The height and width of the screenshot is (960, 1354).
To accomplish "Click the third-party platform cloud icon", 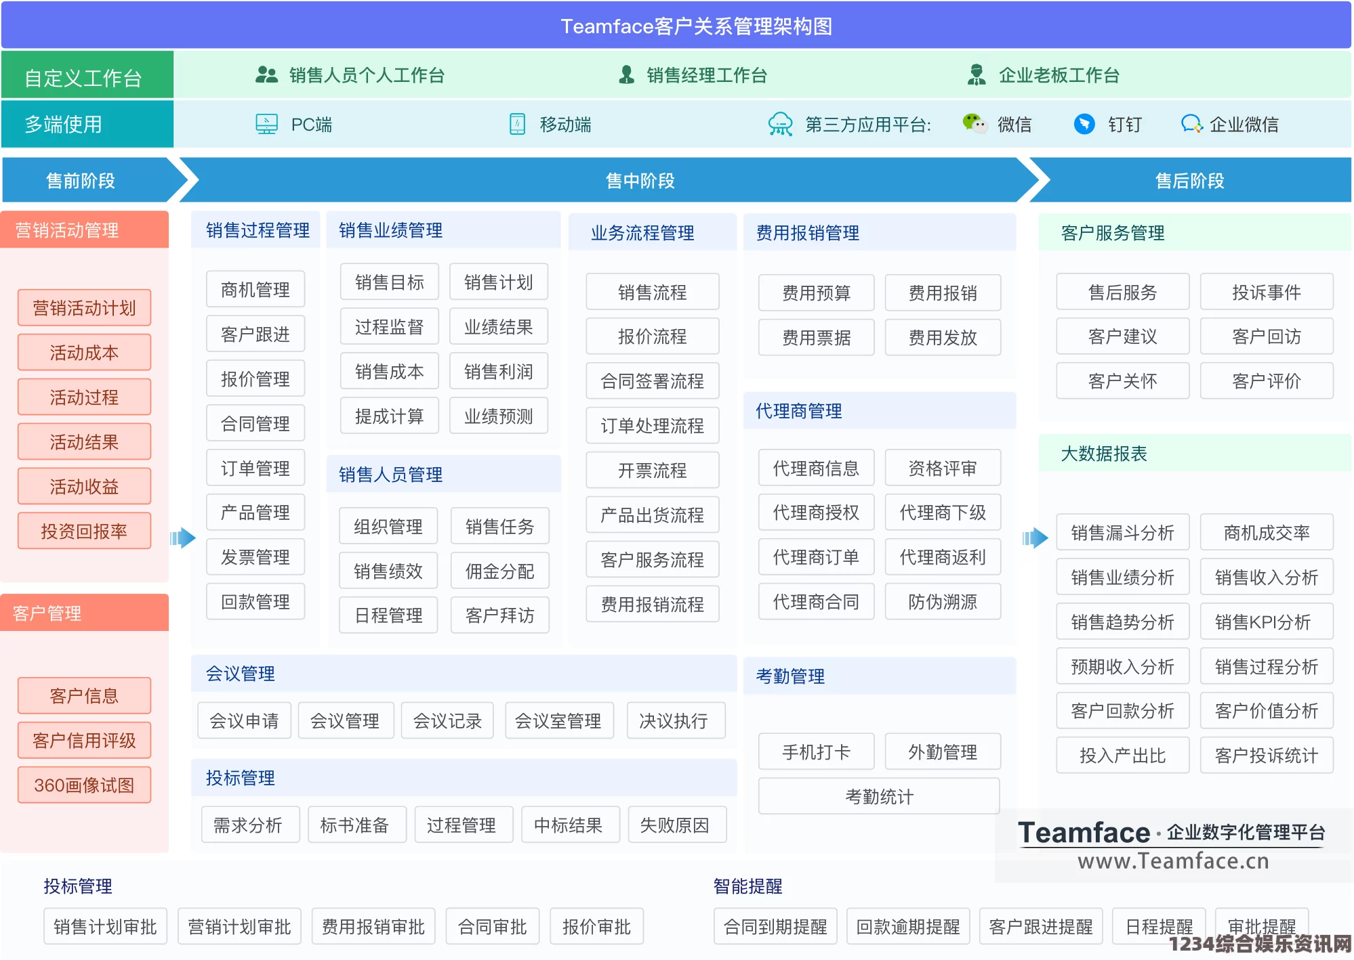I will click(780, 124).
